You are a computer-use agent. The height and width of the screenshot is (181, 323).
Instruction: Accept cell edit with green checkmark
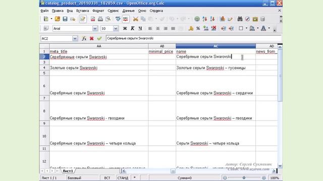99,38
